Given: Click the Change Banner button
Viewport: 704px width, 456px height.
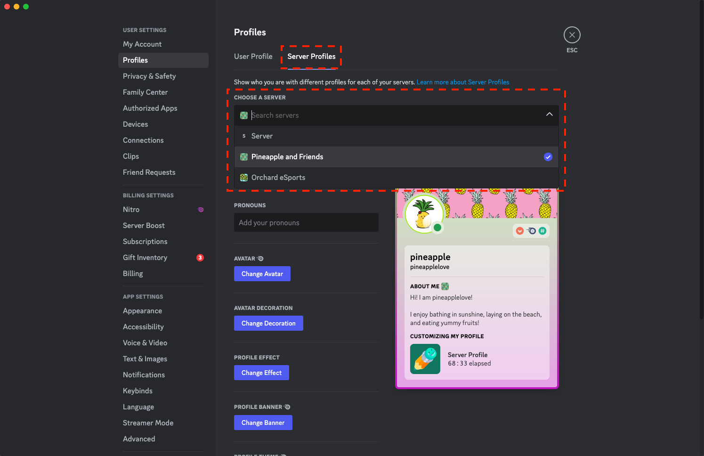Looking at the screenshot, I should coord(263,423).
